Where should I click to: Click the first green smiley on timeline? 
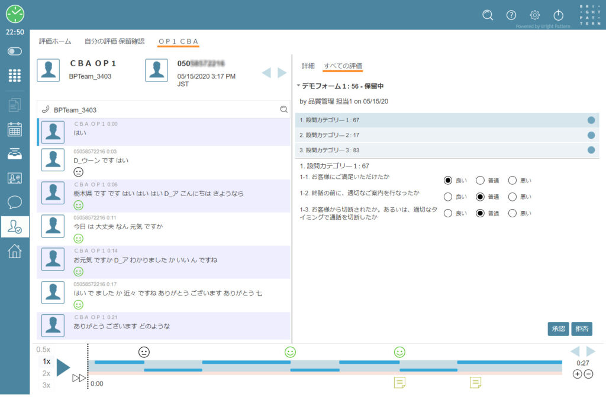pyautogui.click(x=290, y=352)
